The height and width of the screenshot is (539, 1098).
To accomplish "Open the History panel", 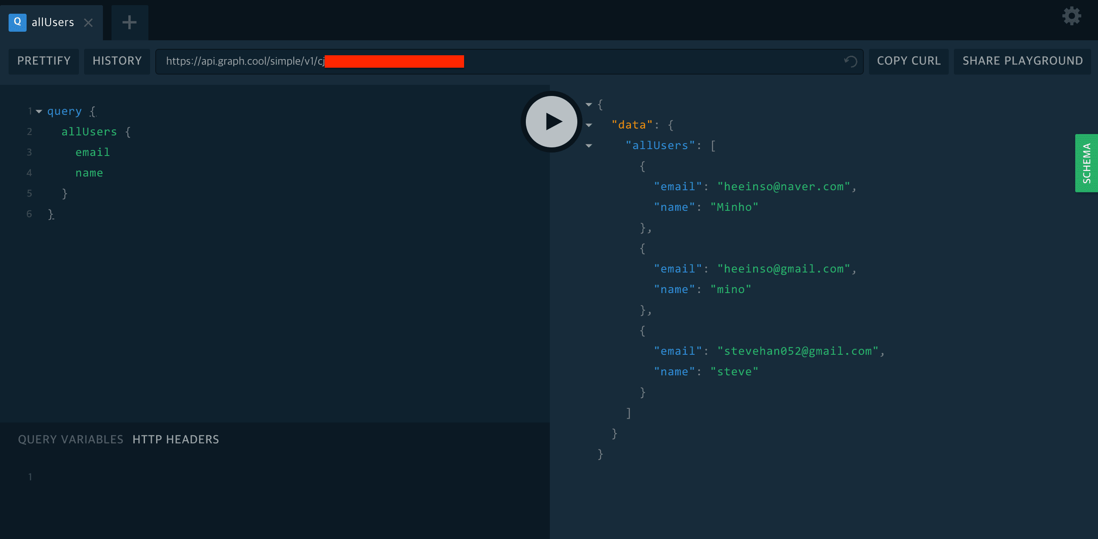I will [117, 61].
